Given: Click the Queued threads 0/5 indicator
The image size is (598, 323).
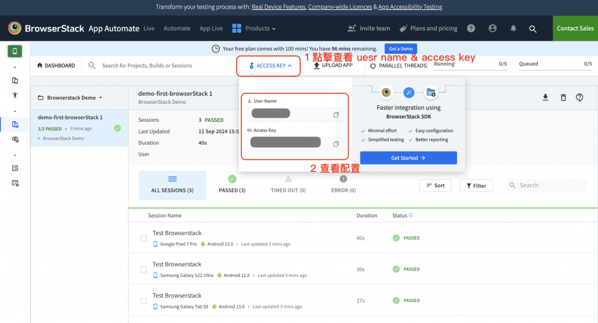Looking at the screenshot, I should (555, 64).
